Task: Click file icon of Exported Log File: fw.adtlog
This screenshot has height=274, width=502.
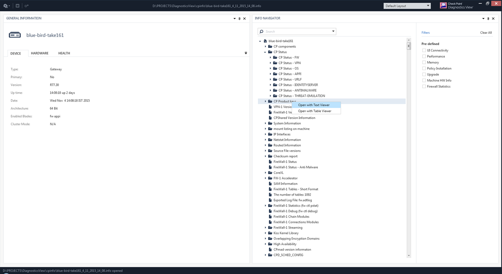Action: (270, 200)
